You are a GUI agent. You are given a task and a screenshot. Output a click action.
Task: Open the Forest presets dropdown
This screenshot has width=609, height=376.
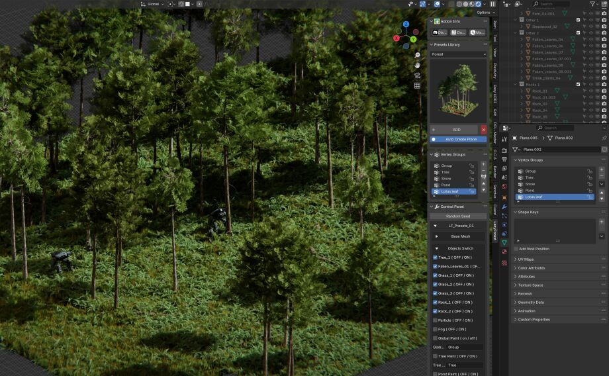(458, 54)
